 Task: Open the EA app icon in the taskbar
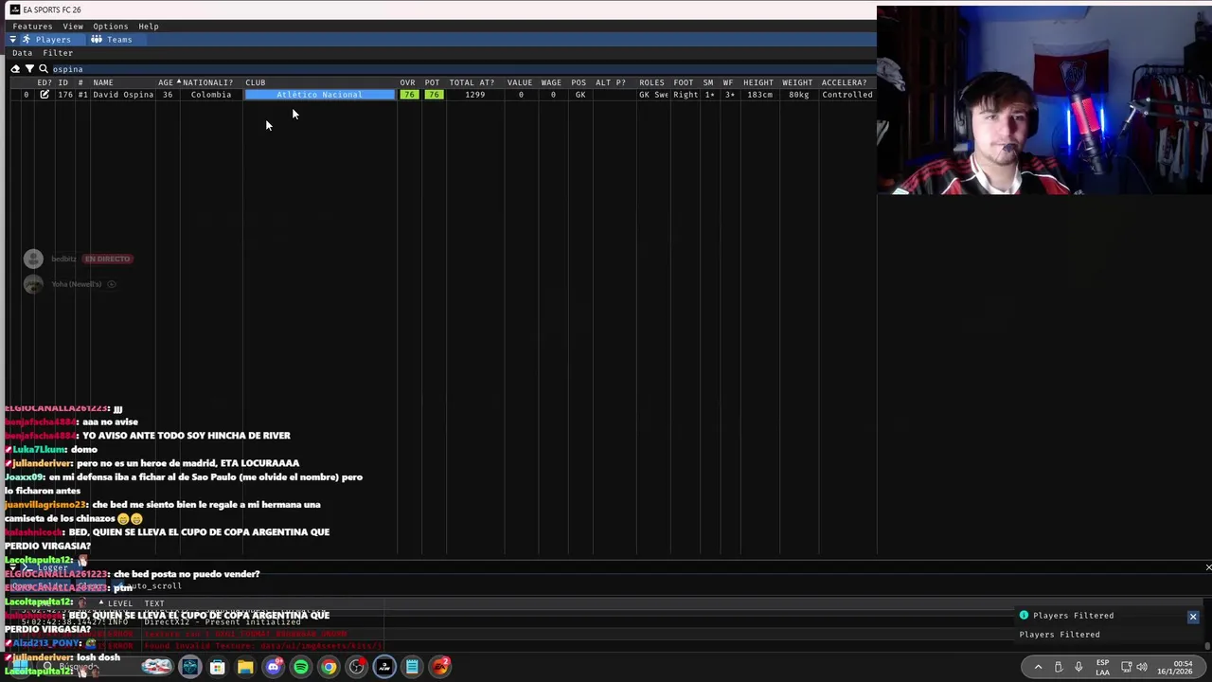coord(440,667)
